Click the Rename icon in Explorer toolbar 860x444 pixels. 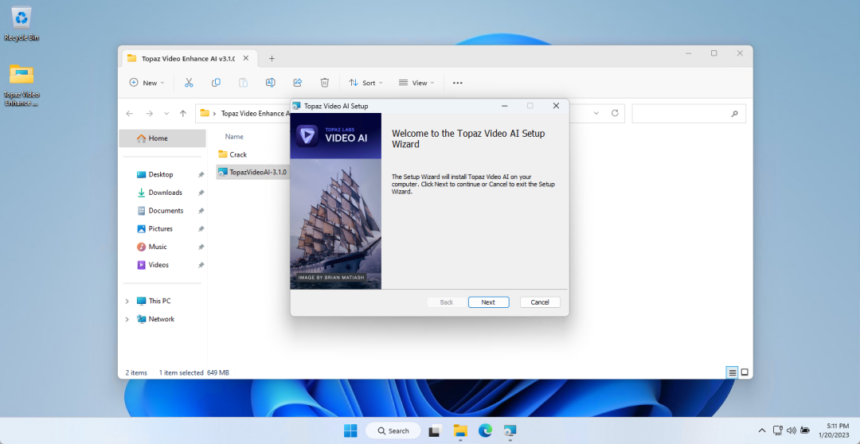271,83
